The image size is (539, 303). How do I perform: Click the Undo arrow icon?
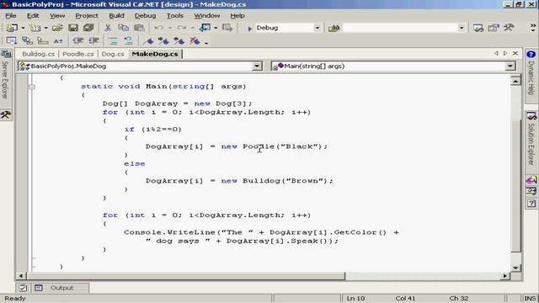tap(158, 28)
